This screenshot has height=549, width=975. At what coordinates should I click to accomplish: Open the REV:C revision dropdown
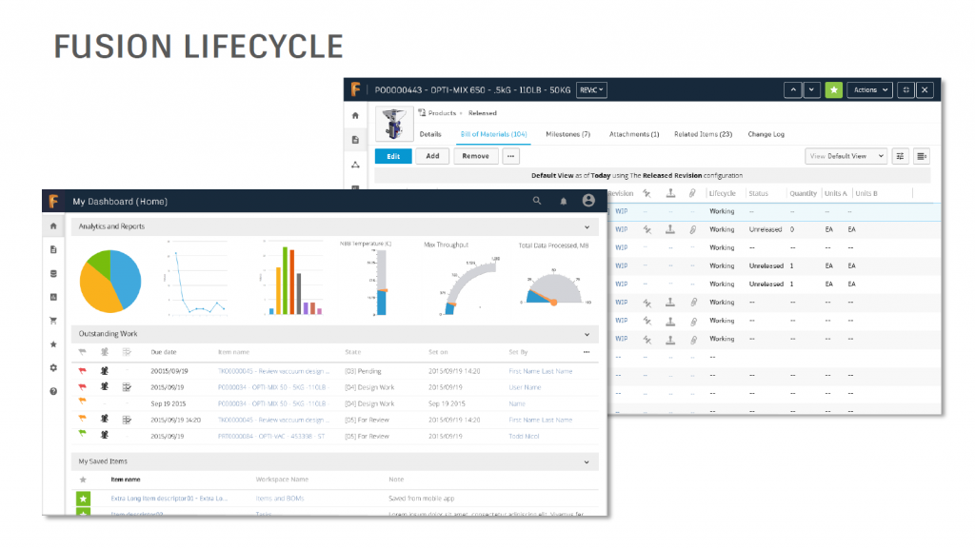point(591,90)
